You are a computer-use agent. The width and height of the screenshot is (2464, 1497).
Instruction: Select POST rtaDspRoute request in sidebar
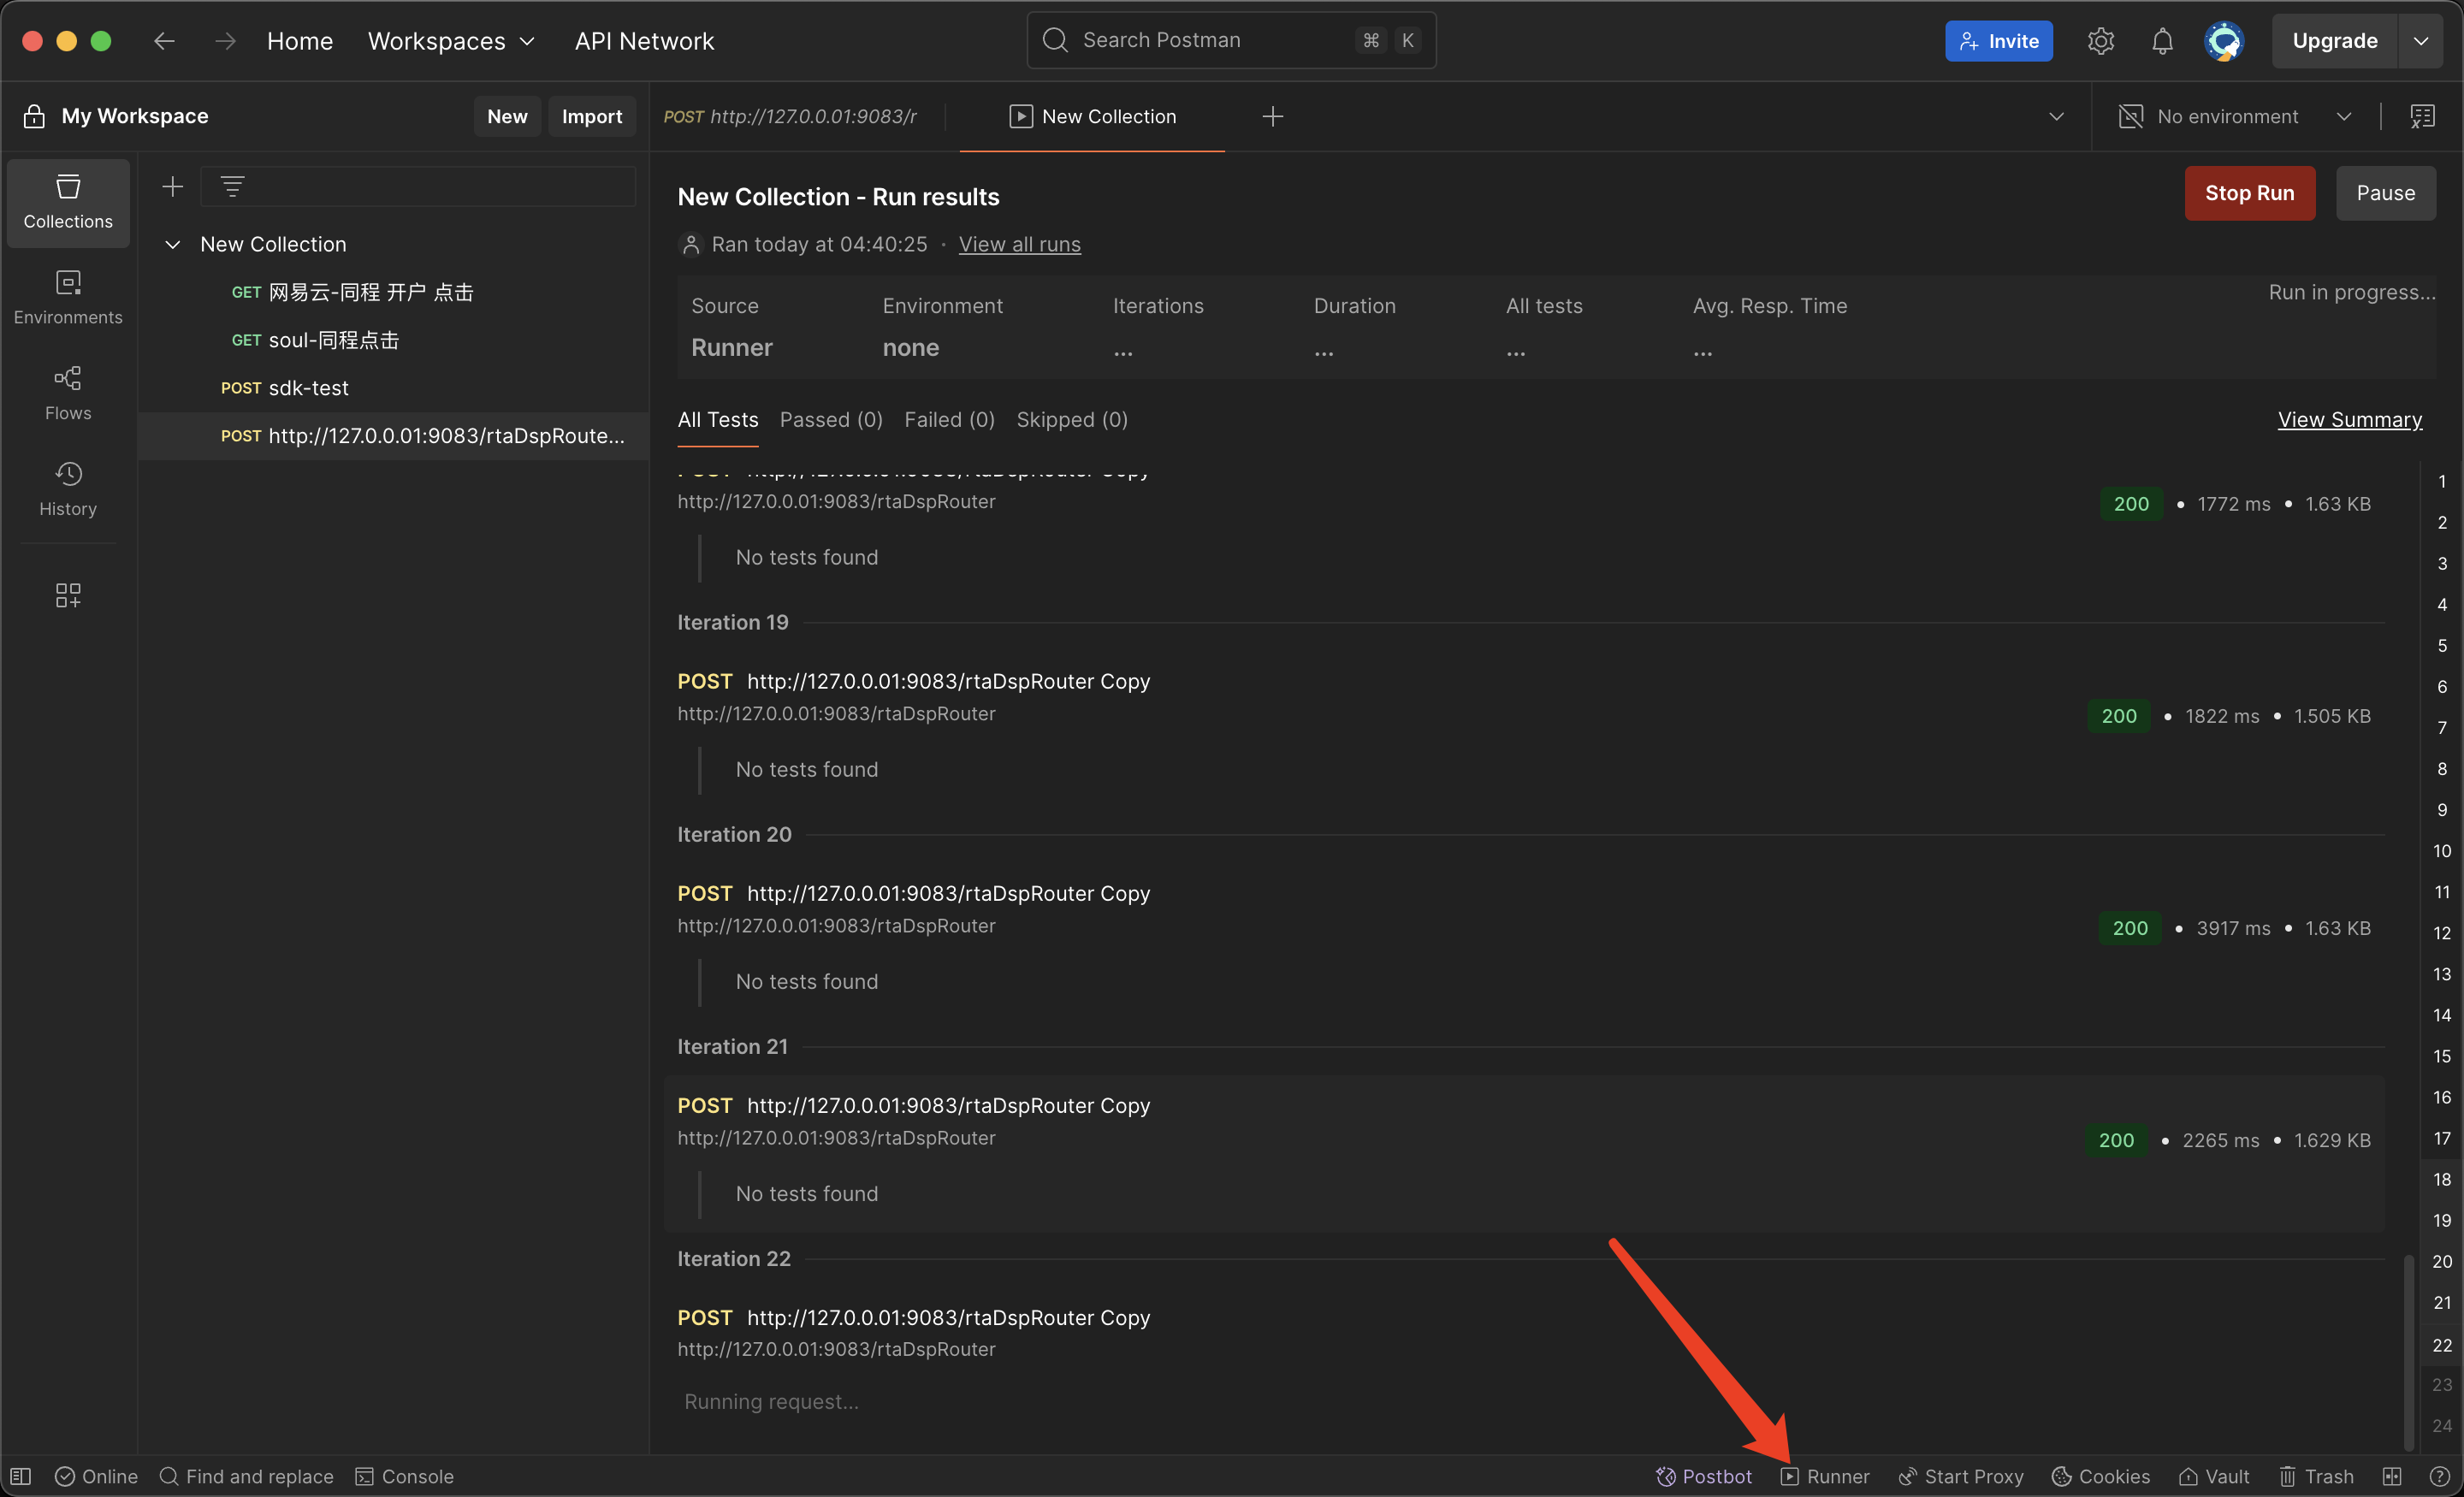[x=394, y=436]
